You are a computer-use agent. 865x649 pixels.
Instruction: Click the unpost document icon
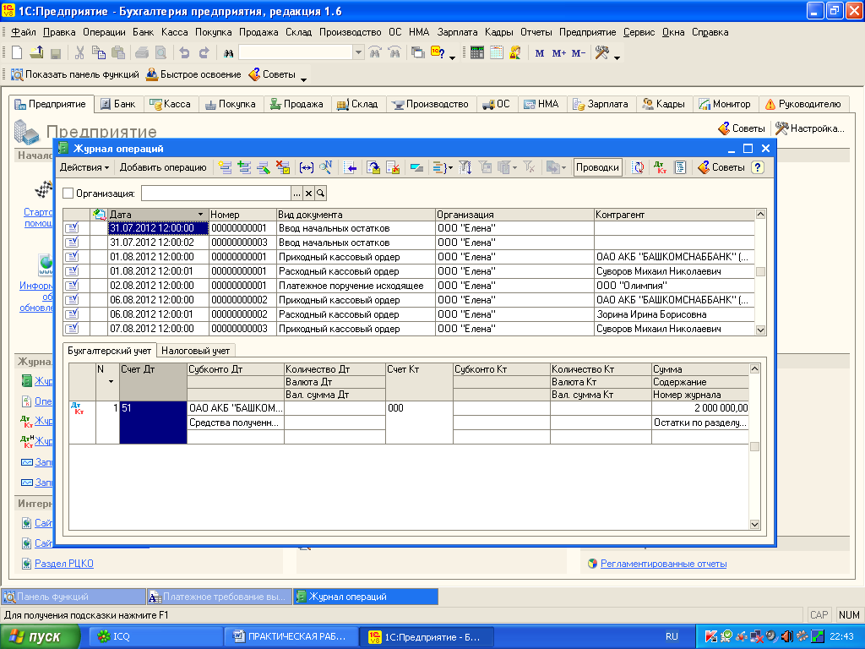click(x=393, y=167)
